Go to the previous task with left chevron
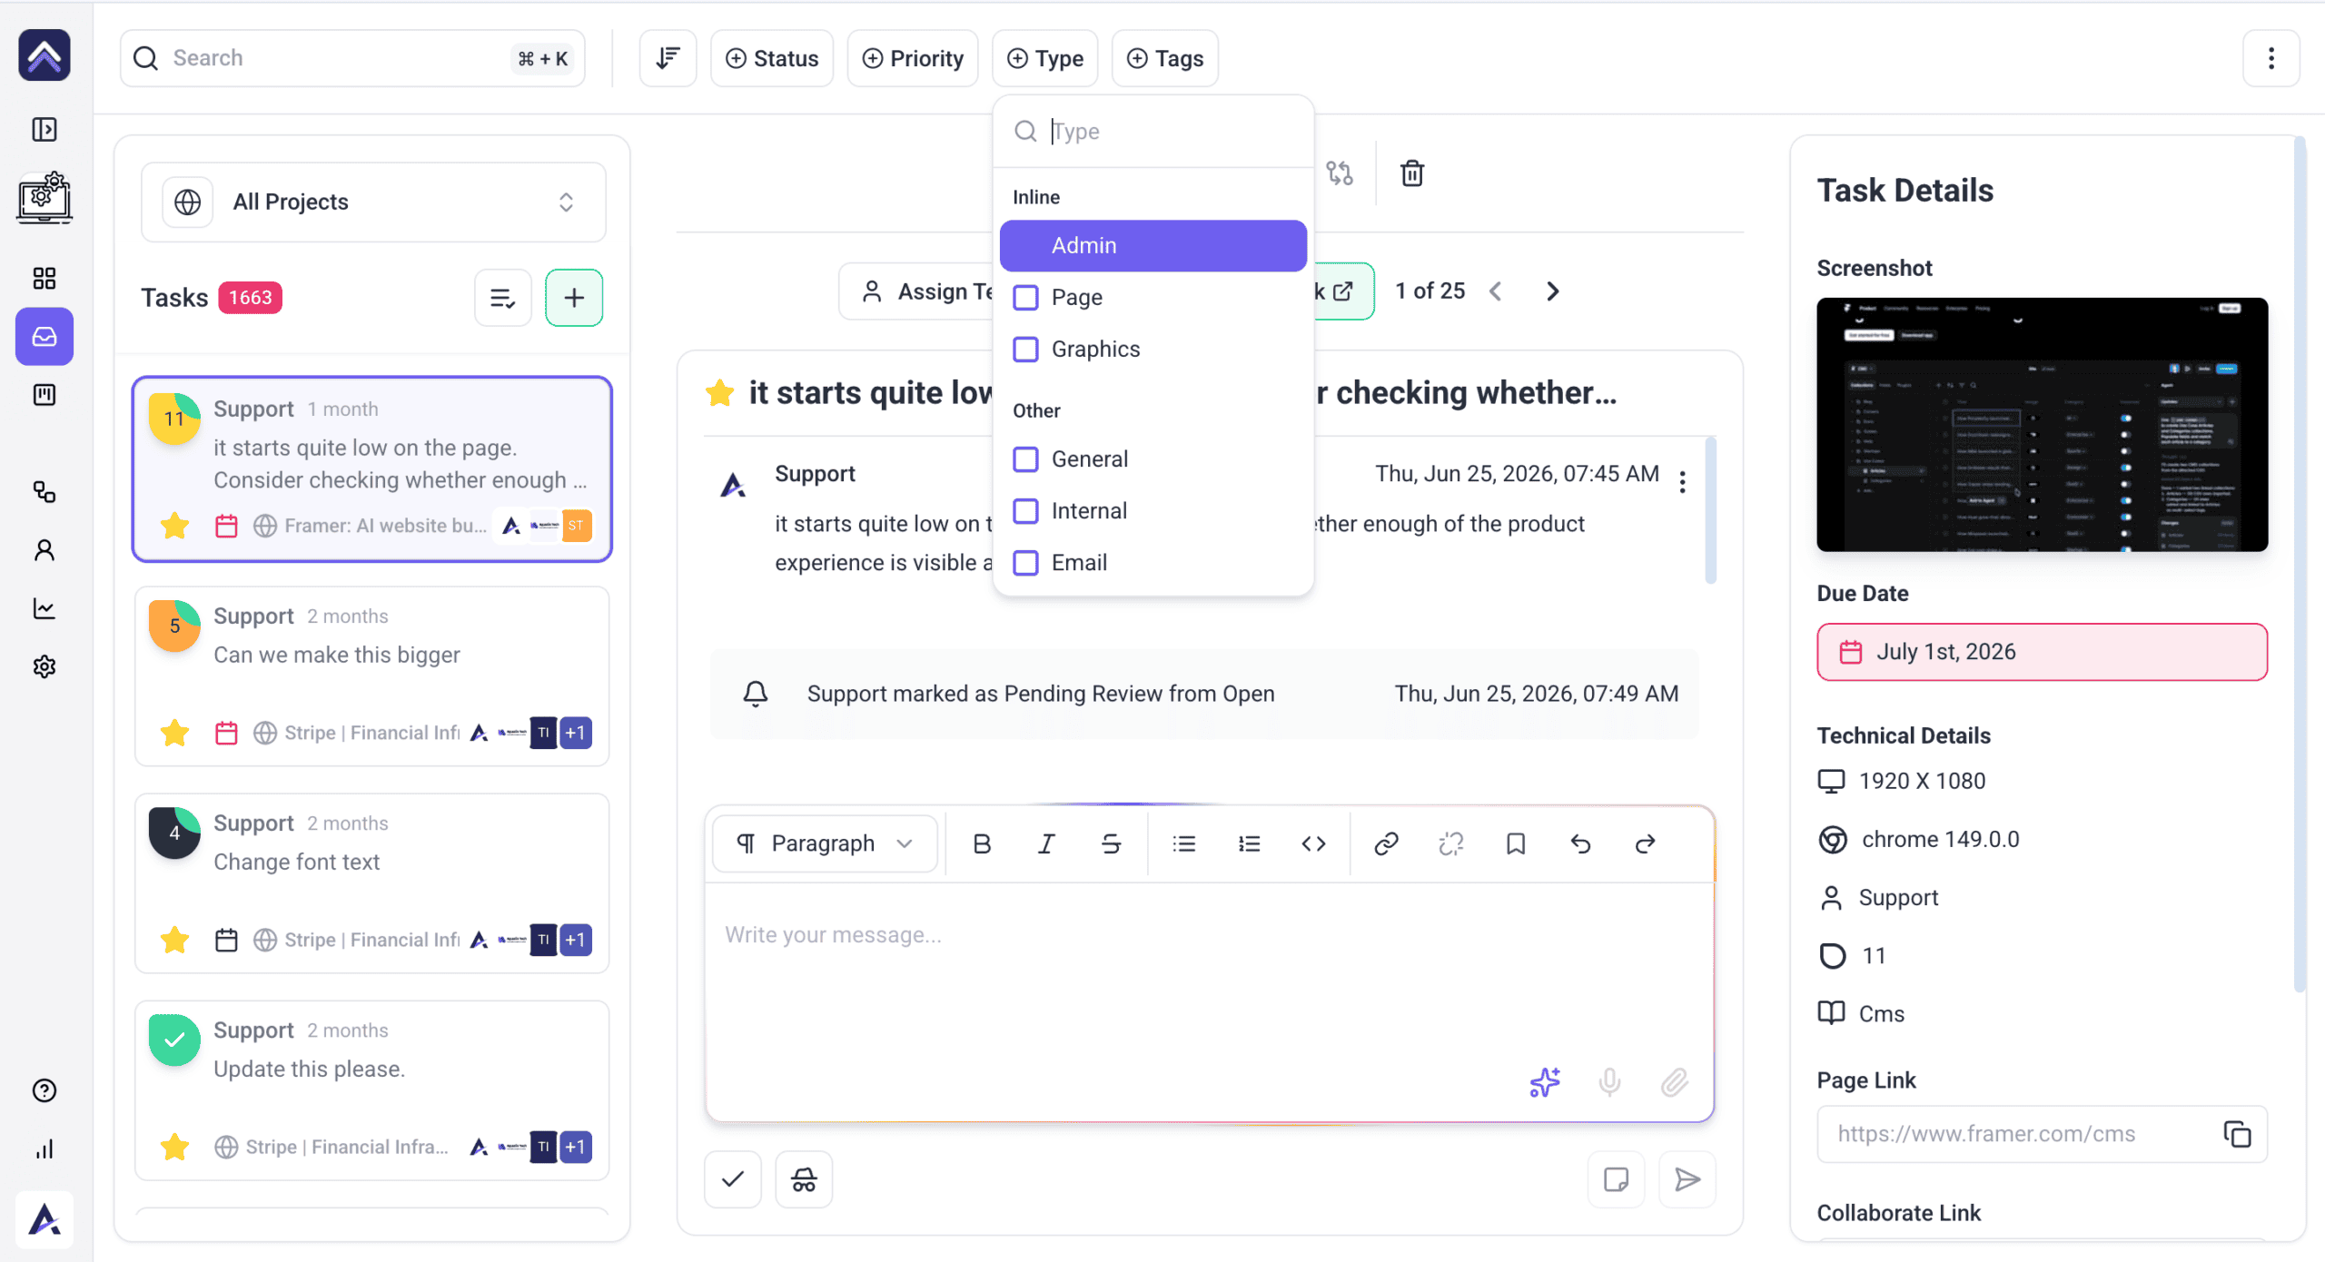Image resolution: width=2325 pixels, height=1262 pixels. click(x=1496, y=291)
